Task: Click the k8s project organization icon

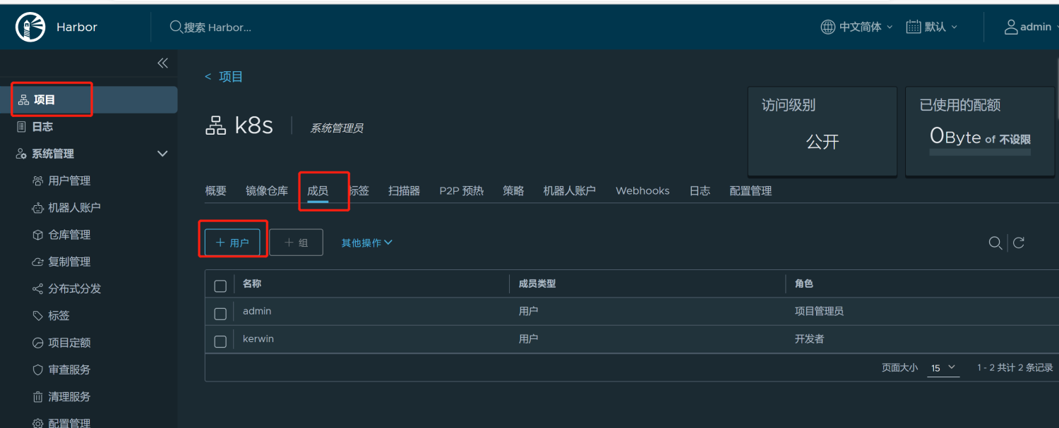Action: coord(215,126)
